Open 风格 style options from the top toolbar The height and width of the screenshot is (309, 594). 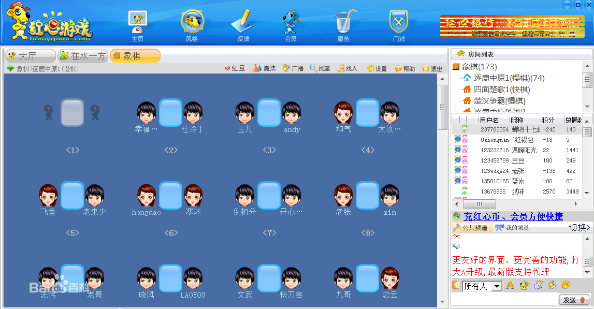[x=193, y=22]
